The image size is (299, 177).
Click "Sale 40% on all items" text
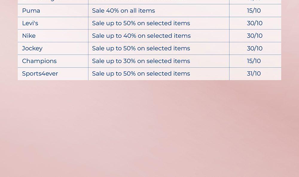click(123, 11)
